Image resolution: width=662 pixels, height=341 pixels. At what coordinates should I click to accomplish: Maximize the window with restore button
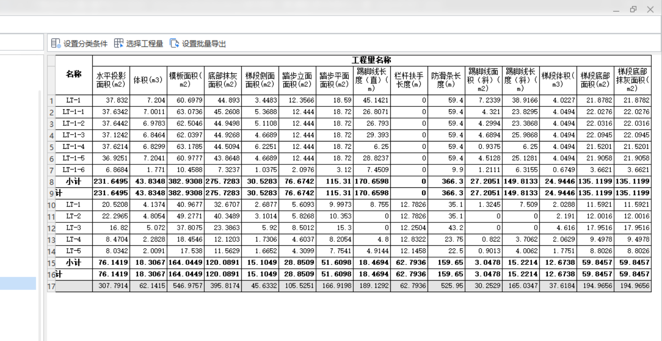click(633, 9)
